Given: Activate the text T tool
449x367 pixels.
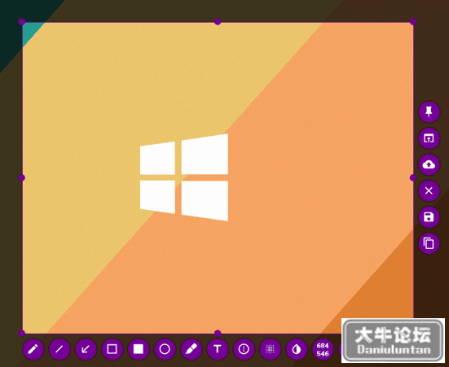Looking at the screenshot, I should (218, 349).
